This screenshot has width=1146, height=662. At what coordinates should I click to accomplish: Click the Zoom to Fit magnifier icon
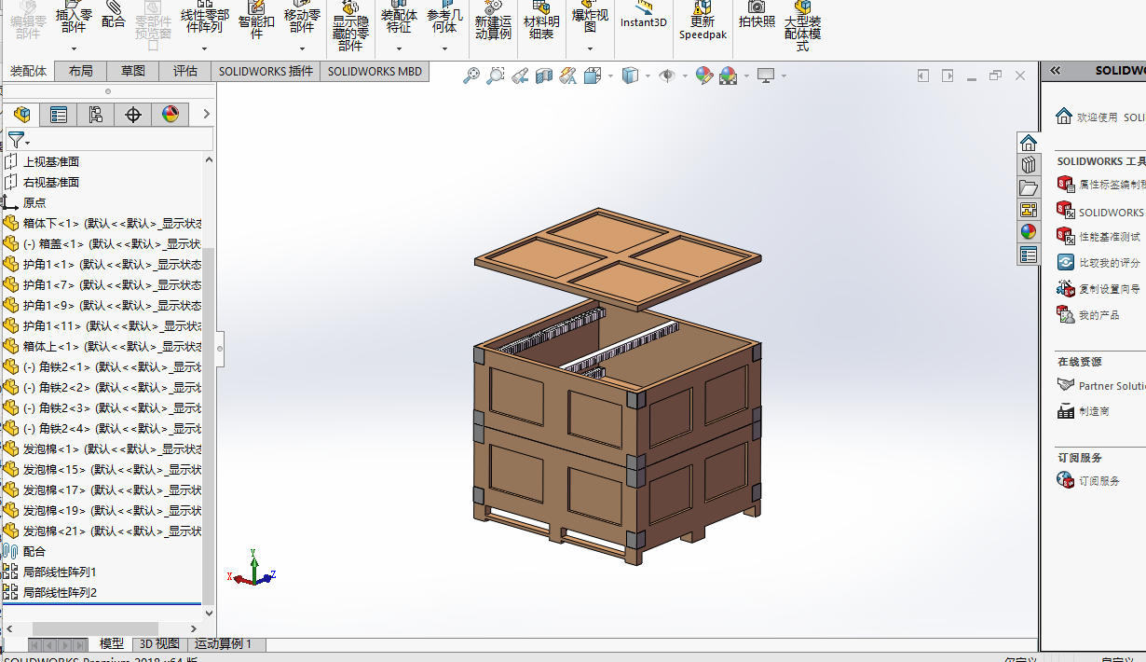pyautogui.click(x=471, y=76)
